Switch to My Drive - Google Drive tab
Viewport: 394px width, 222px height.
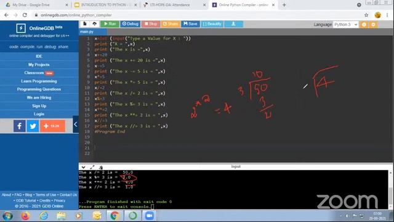[37, 5]
